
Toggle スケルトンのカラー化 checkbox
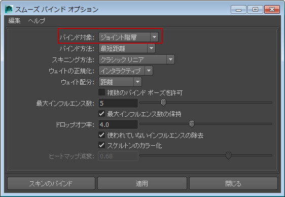point(101,145)
